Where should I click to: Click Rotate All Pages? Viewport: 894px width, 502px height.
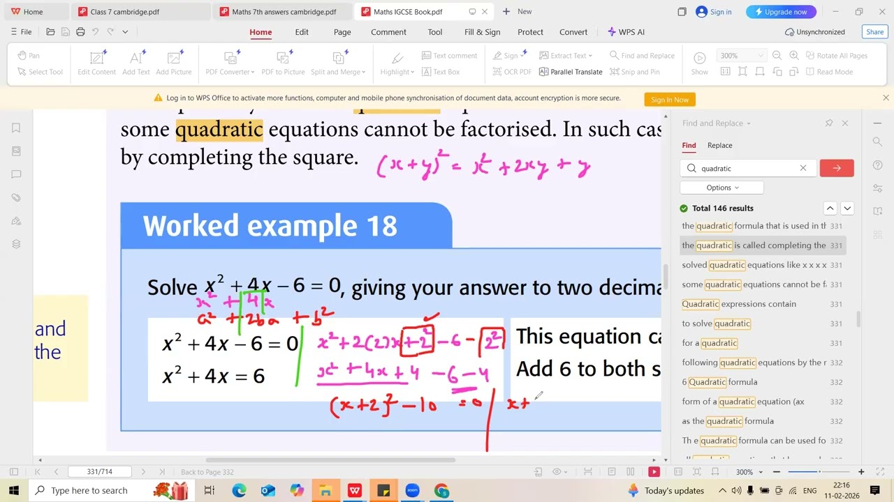pos(837,56)
